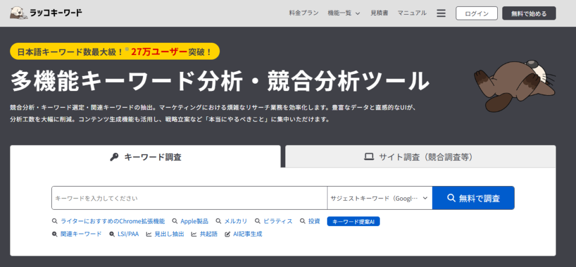Click the ログイン button
This screenshot has height=267, width=576.
coord(476,13)
